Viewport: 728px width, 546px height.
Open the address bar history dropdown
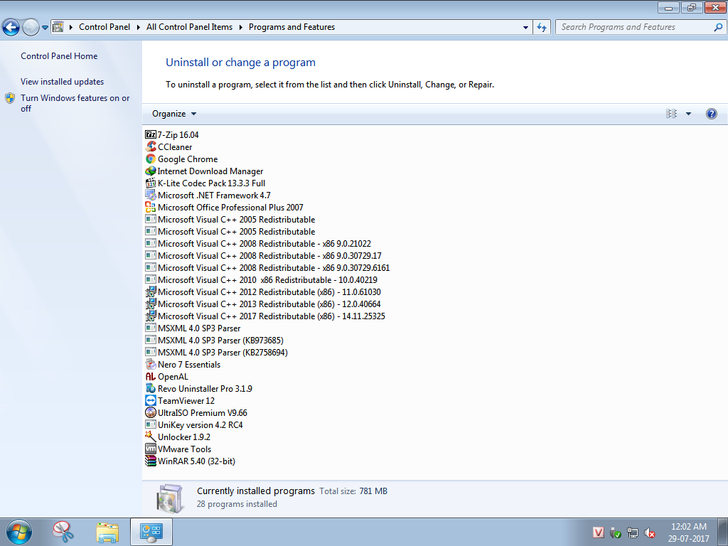coord(525,28)
